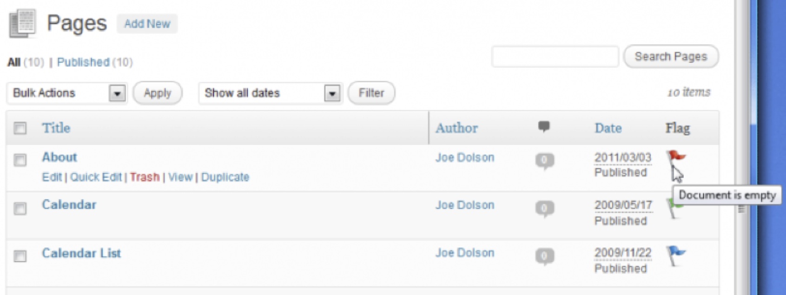Show the Published pages filter
Image resolution: width=786 pixels, height=295 pixels.
point(83,62)
